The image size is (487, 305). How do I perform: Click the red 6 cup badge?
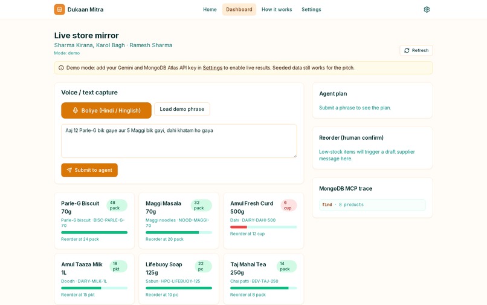click(x=289, y=205)
